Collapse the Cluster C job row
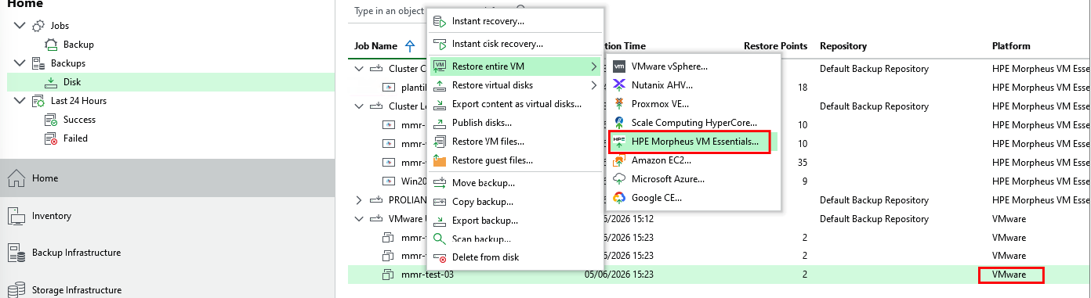The height and width of the screenshot is (298, 1091). (359, 69)
